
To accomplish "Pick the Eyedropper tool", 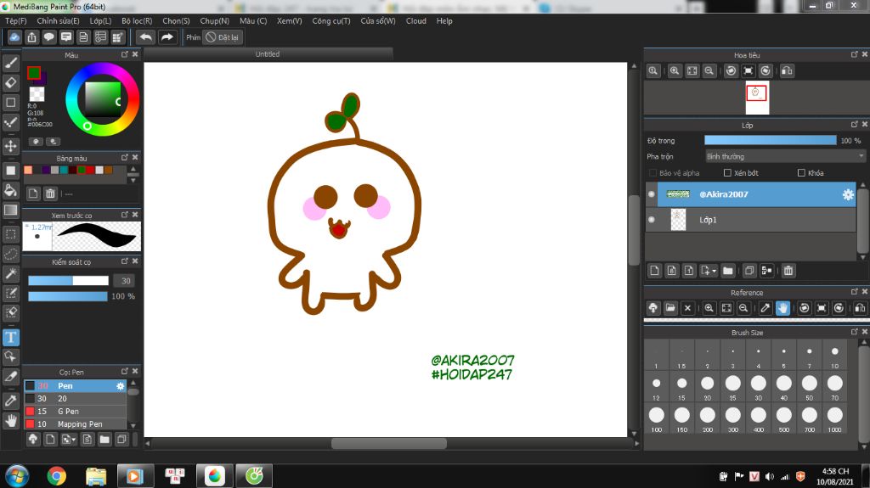I will click(11, 400).
